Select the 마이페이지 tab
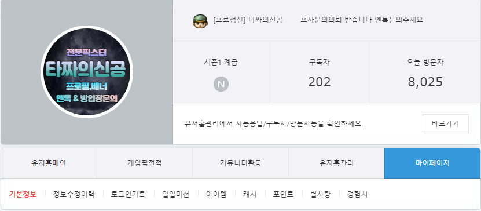481x211 pixels. (x=432, y=163)
